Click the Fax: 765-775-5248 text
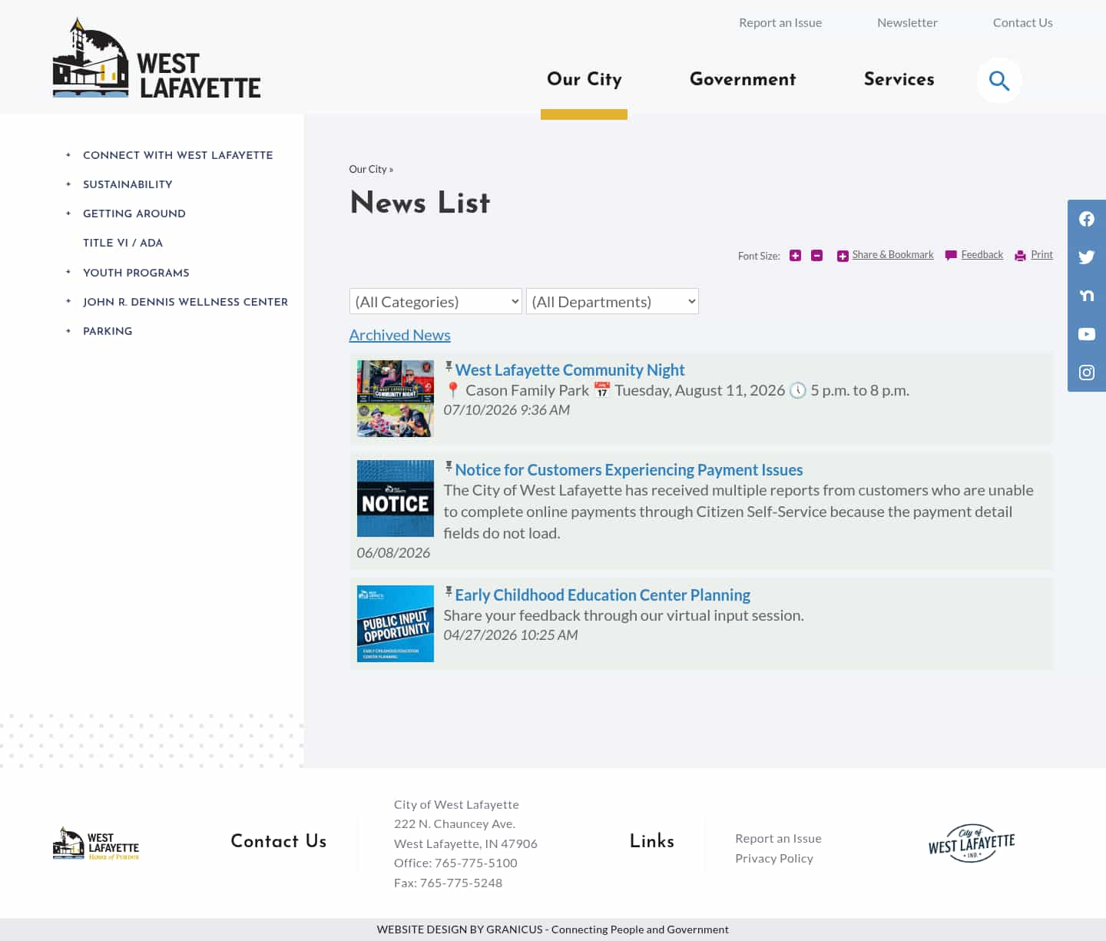Image resolution: width=1106 pixels, height=941 pixels. click(448, 883)
